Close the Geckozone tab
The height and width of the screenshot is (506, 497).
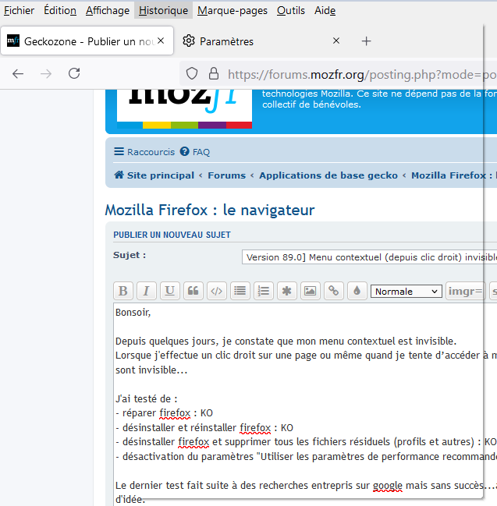[x=161, y=41]
